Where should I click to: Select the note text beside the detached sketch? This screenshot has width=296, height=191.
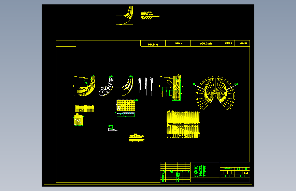click(x=150, y=16)
